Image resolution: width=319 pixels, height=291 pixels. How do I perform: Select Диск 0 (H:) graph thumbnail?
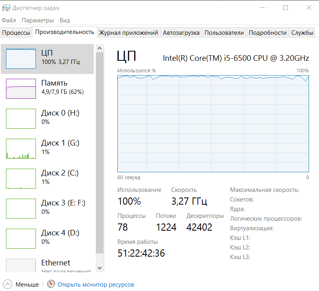point(21,118)
